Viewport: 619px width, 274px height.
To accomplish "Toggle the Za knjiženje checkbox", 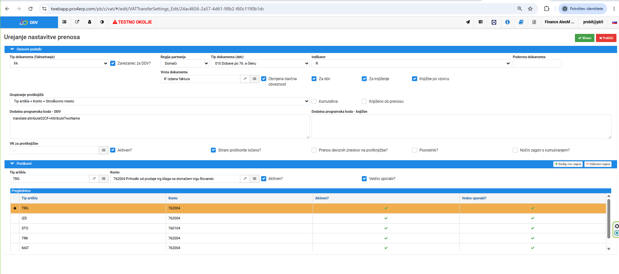I will [x=364, y=79].
